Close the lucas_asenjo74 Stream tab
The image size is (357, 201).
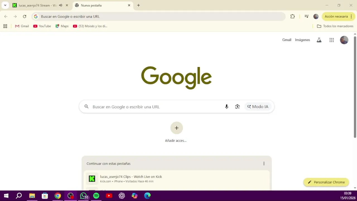67,5
